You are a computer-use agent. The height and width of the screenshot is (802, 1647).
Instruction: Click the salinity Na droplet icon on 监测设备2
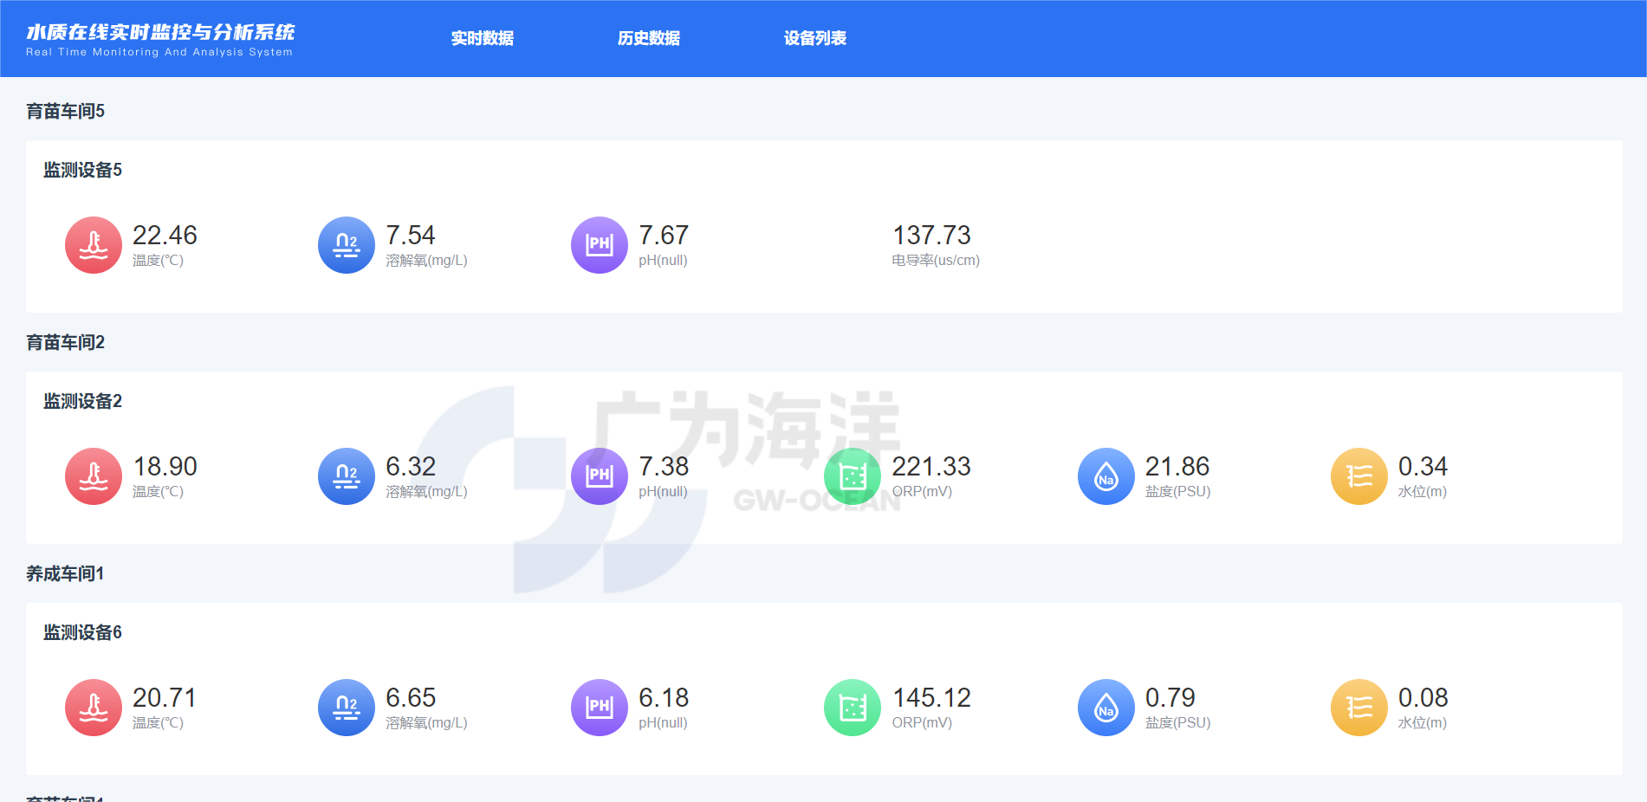pos(1105,476)
